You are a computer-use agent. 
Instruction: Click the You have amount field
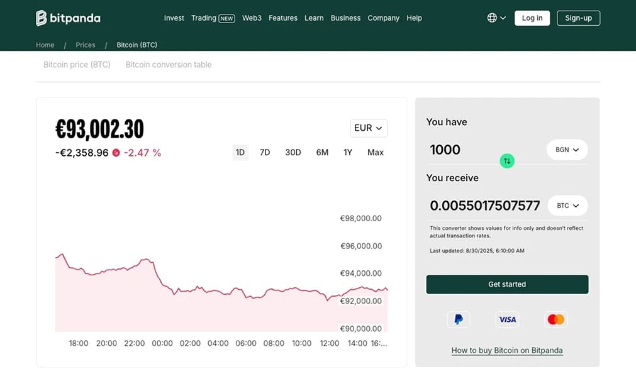pyautogui.click(x=485, y=150)
